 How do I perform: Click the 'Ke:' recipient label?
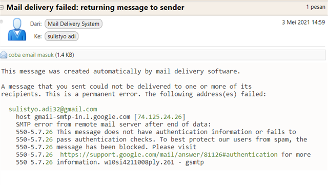(38, 36)
